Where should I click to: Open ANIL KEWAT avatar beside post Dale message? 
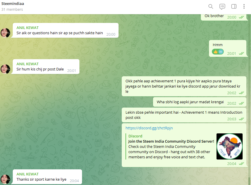(x=5, y=69)
